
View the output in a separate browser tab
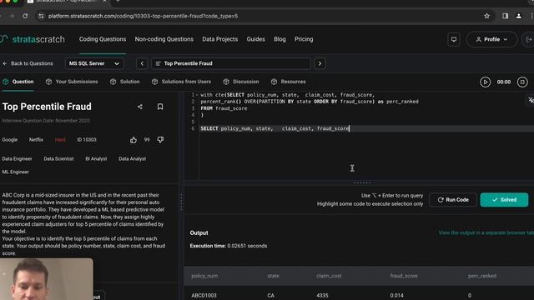point(486,233)
